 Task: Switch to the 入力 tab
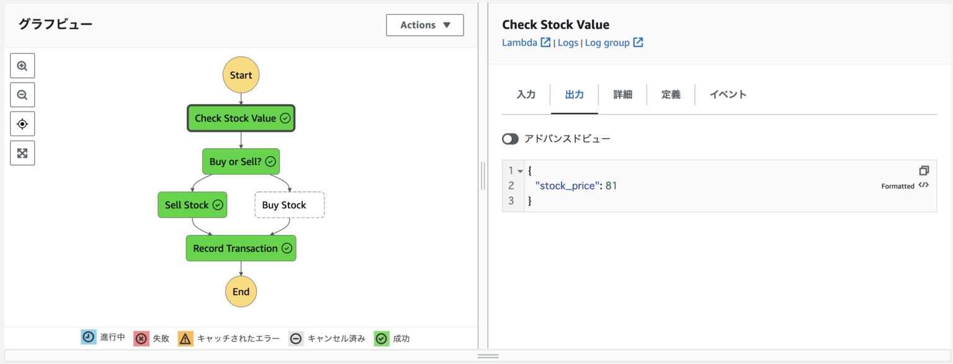(x=526, y=94)
